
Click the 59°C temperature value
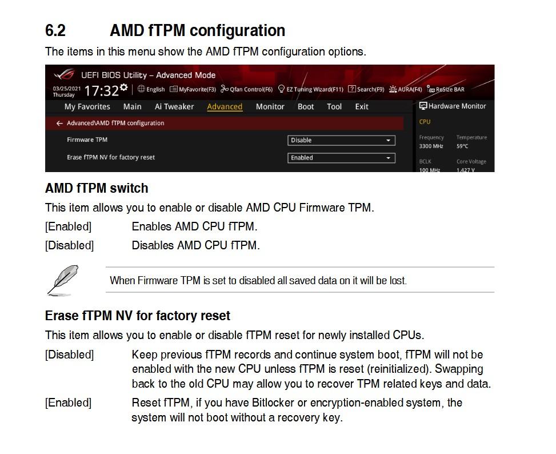click(x=462, y=146)
